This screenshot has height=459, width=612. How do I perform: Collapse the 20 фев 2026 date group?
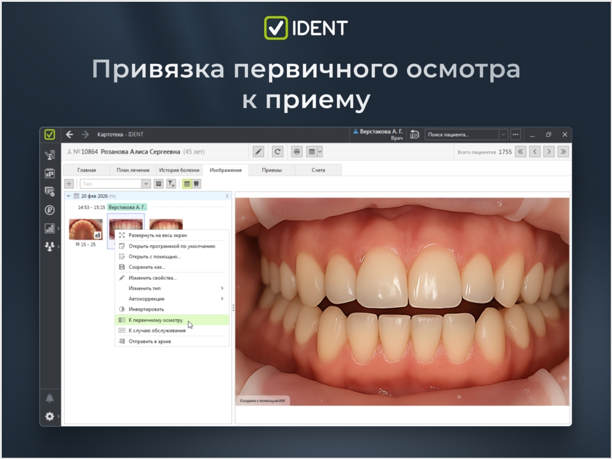(x=68, y=196)
